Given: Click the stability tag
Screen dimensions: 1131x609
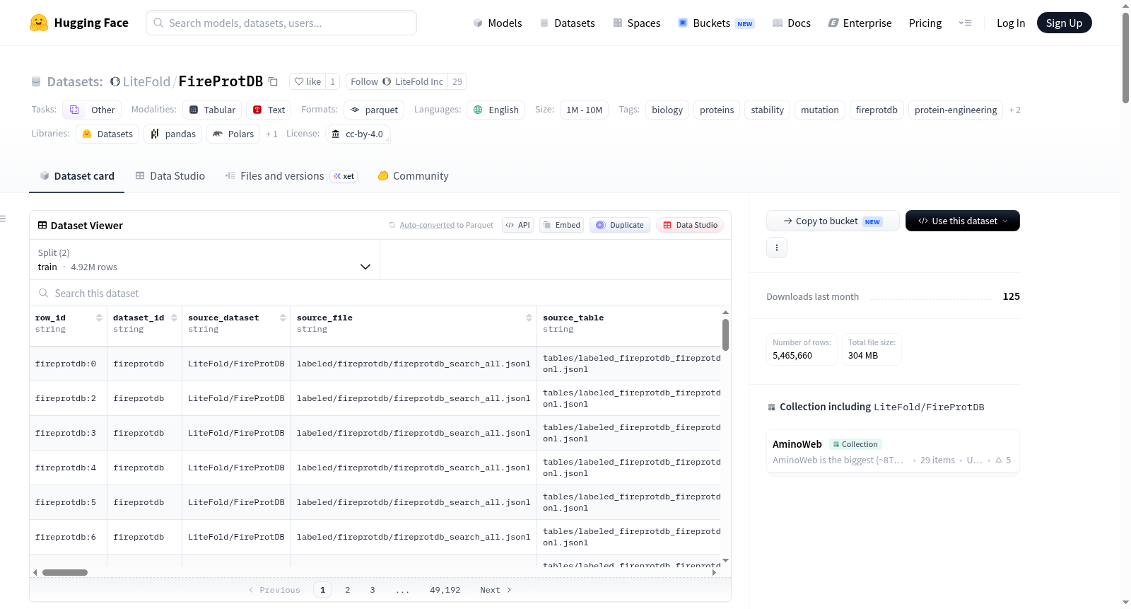Looking at the screenshot, I should (767, 110).
